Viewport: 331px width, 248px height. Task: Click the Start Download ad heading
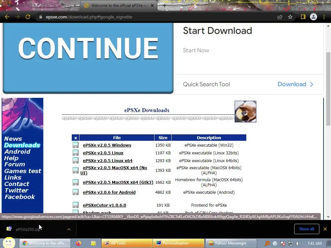pos(218,31)
